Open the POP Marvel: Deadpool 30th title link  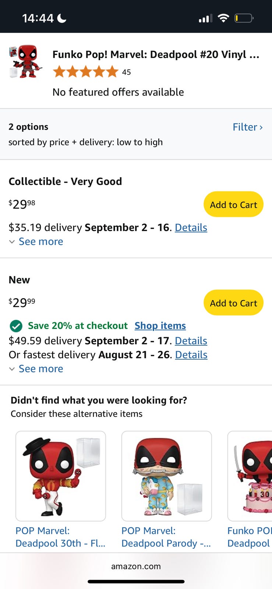60,537
